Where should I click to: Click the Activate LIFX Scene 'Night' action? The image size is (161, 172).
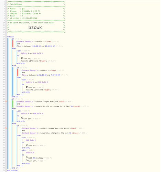[x=39, y=90]
